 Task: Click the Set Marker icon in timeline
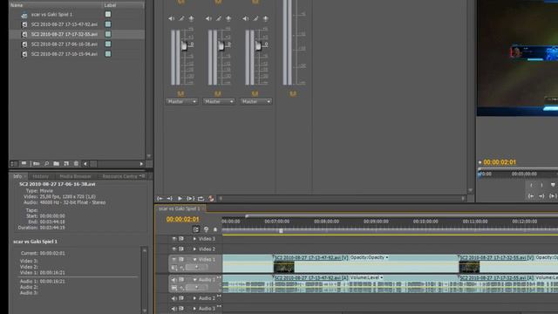(x=206, y=229)
